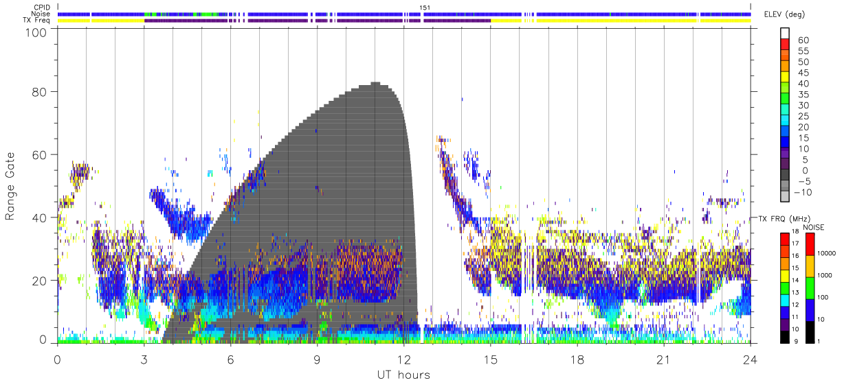Viewport: 844px width, 389px height.
Task: Click the '−5' label on the ELEV colorbar
Action: 803,180
